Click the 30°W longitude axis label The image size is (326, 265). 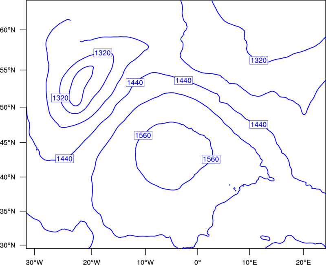(x=35, y=262)
